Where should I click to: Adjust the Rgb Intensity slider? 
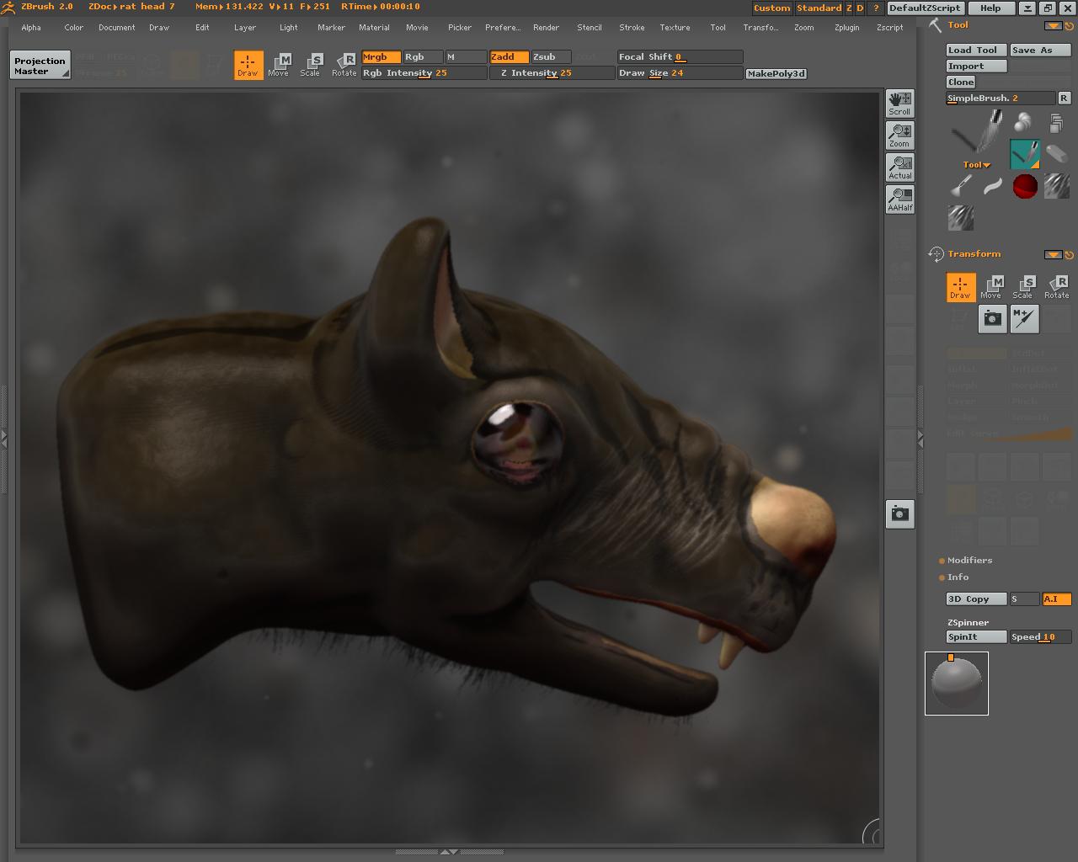(424, 73)
